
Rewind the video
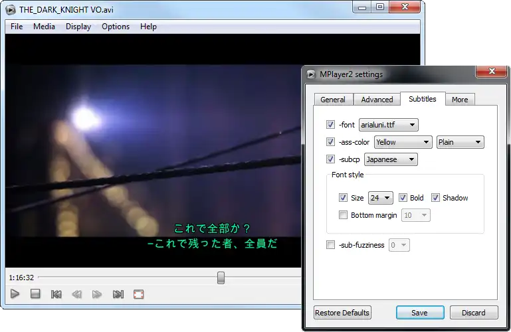point(76,295)
